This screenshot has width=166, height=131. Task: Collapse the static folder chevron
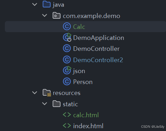click(x=45, y=104)
